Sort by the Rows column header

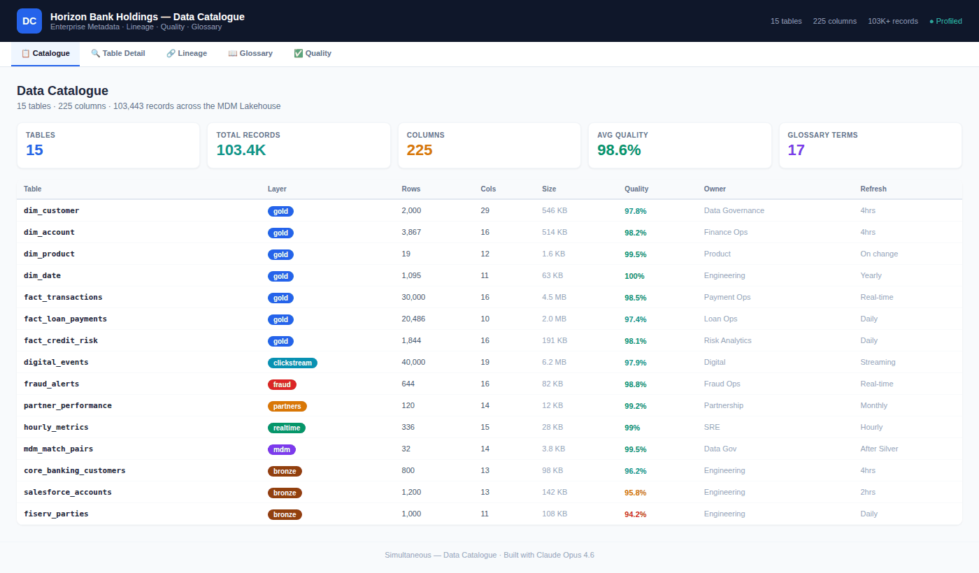coord(410,189)
